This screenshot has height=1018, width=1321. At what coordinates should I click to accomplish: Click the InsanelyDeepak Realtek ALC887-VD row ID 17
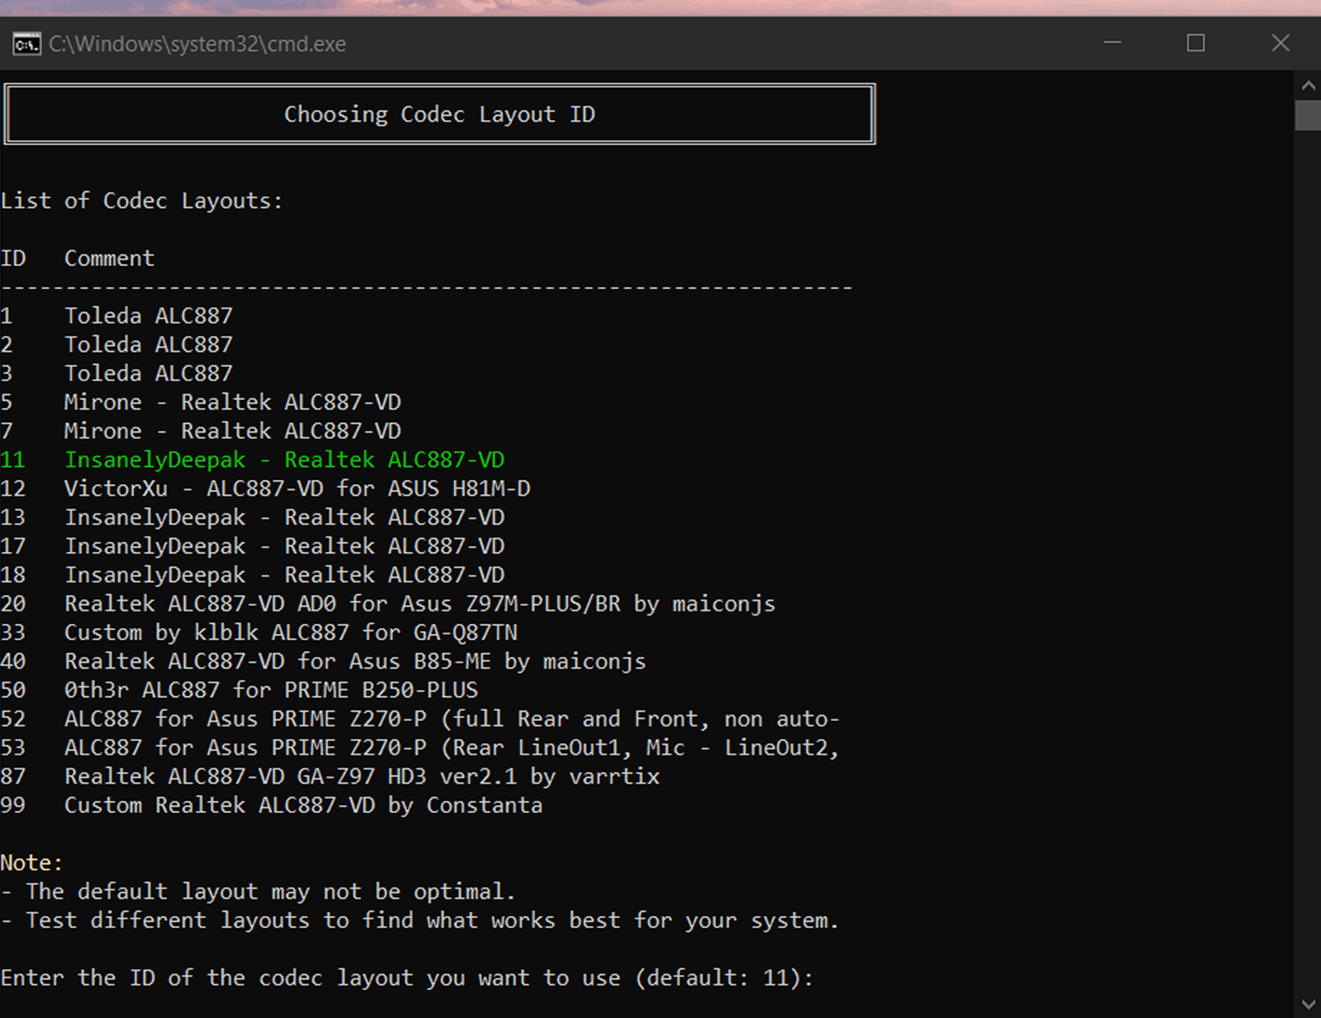[x=252, y=546]
